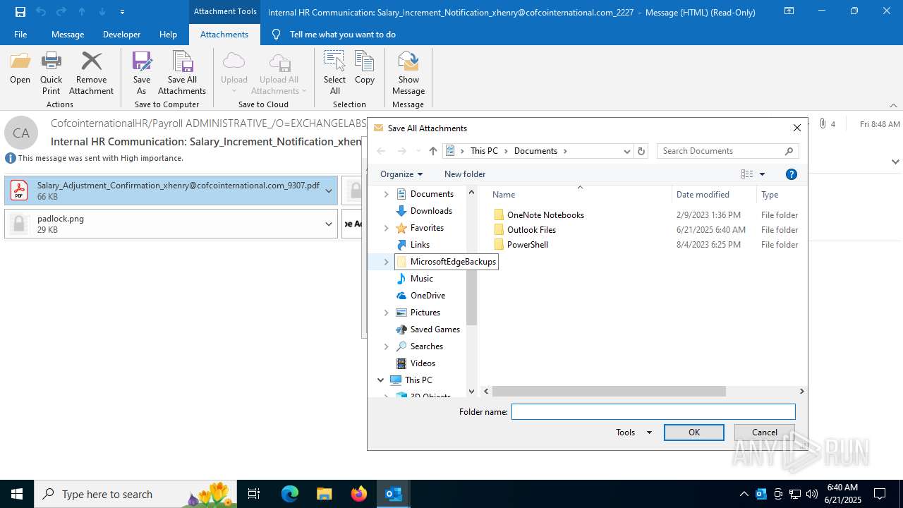Open the padlock.png attachment dropdown arrow

point(328,224)
